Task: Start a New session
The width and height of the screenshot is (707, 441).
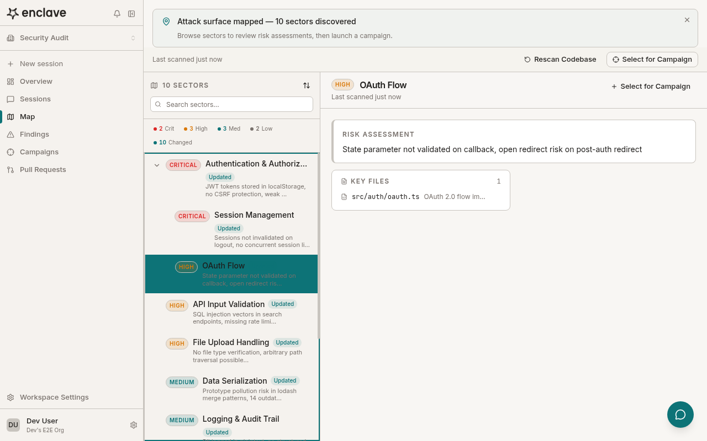Action: tap(71, 64)
